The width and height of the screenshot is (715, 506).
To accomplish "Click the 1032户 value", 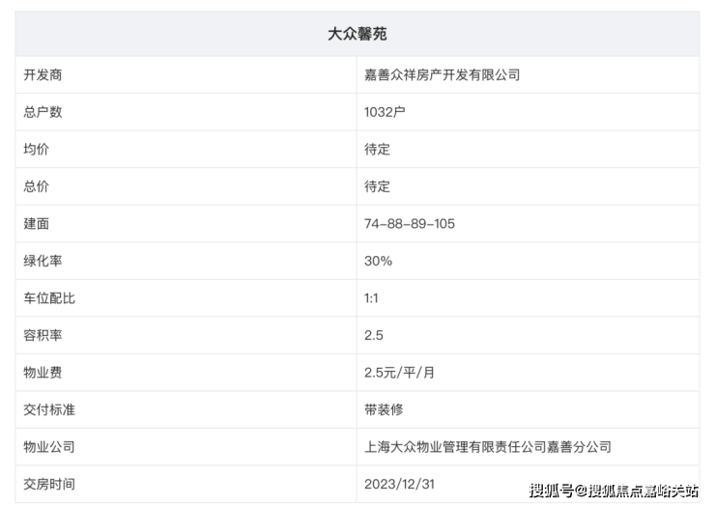I will pyautogui.click(x=385, y=112).
